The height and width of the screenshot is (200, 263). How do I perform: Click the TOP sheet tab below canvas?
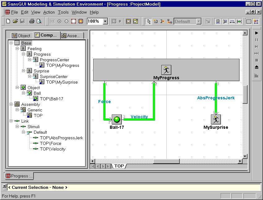click(119, 166)
